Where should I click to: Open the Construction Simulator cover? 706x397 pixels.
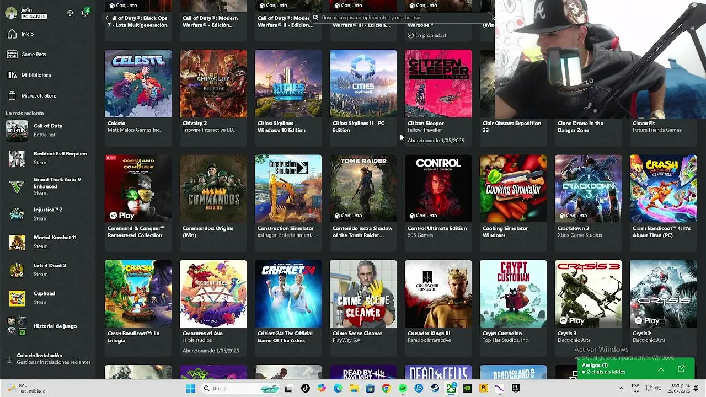[x=288, y=189]
